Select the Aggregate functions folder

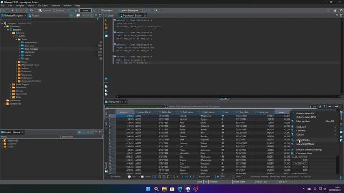pos(31,81)
